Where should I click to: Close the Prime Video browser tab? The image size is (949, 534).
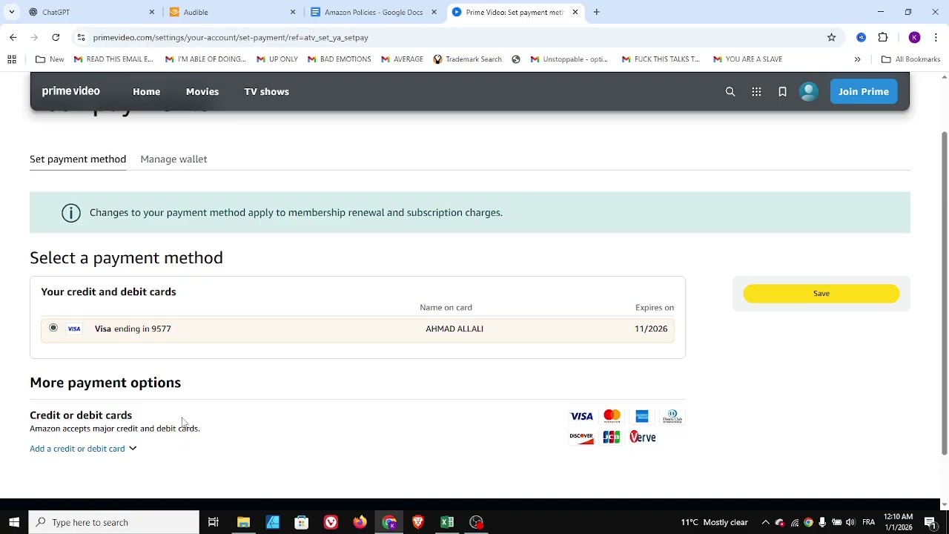575,12
